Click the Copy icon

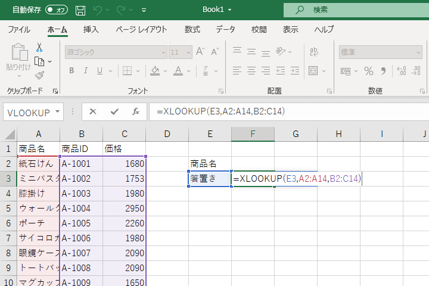(39, 61)
